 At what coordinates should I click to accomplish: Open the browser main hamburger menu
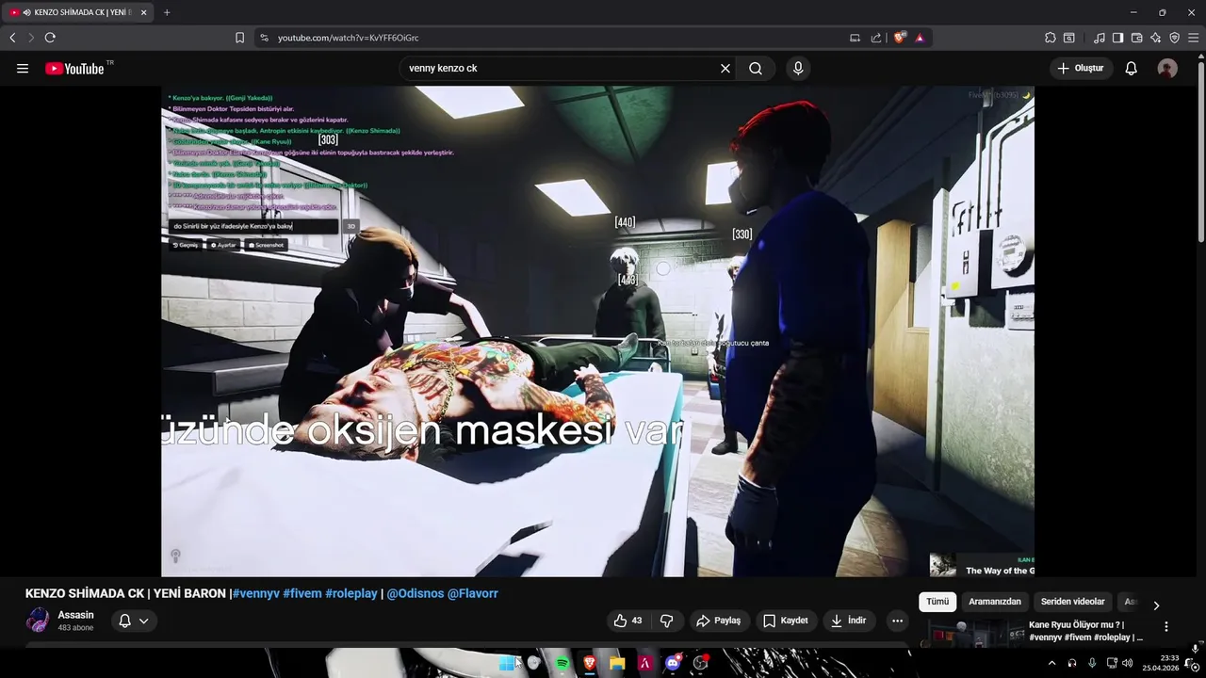[1193, 38]
